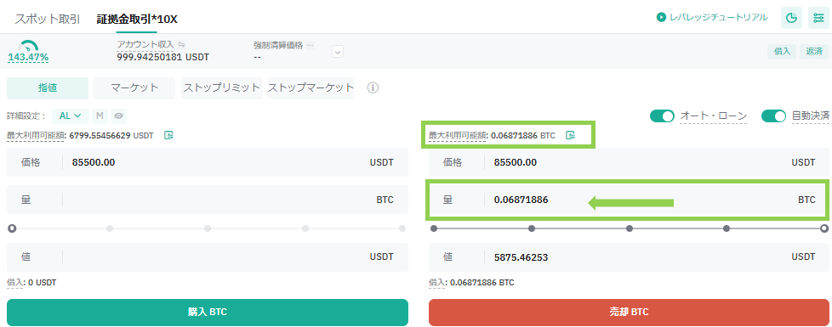Click the sell-side 値 field showing 5875.46253
The height and width of the screenshot is (327, 832).
(x=629, y=257)
